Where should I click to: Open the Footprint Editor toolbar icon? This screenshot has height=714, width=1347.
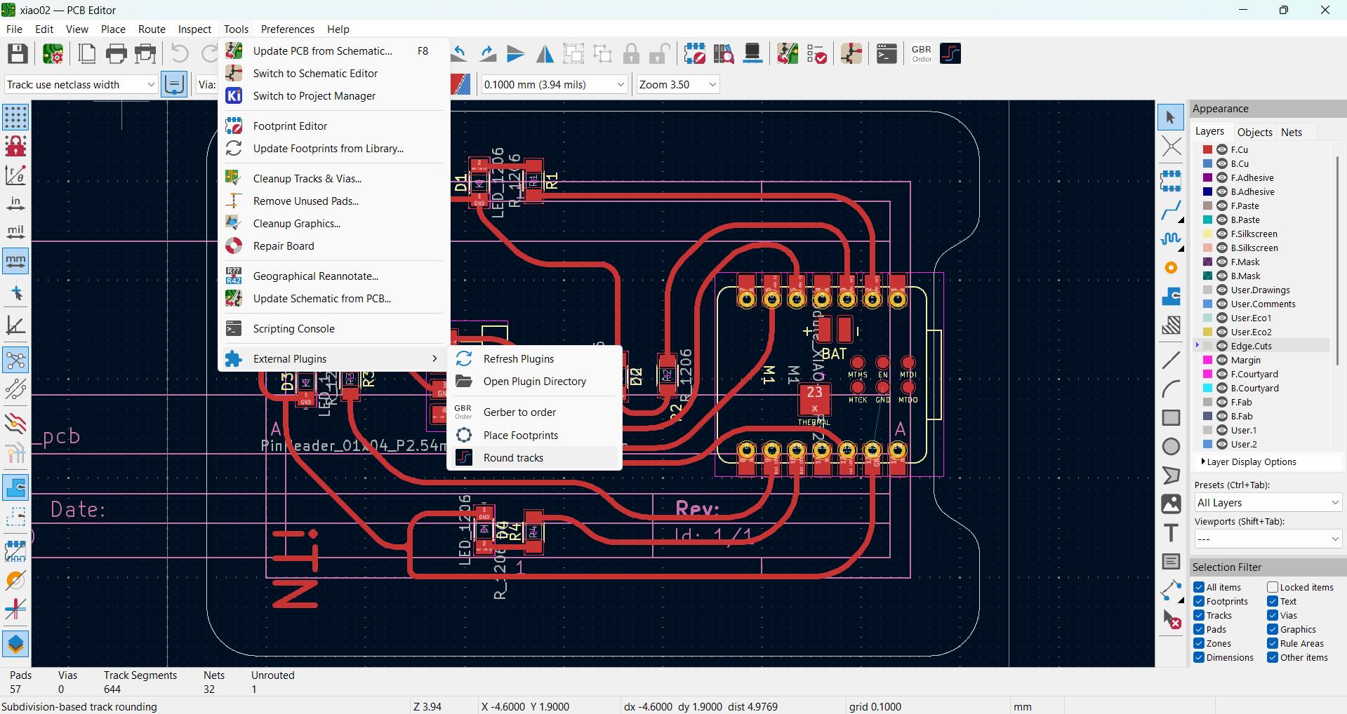(695, 54)
